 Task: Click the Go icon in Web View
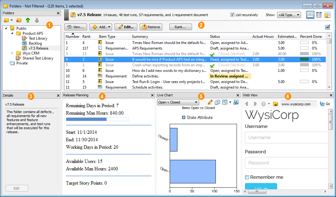point(325,104)
